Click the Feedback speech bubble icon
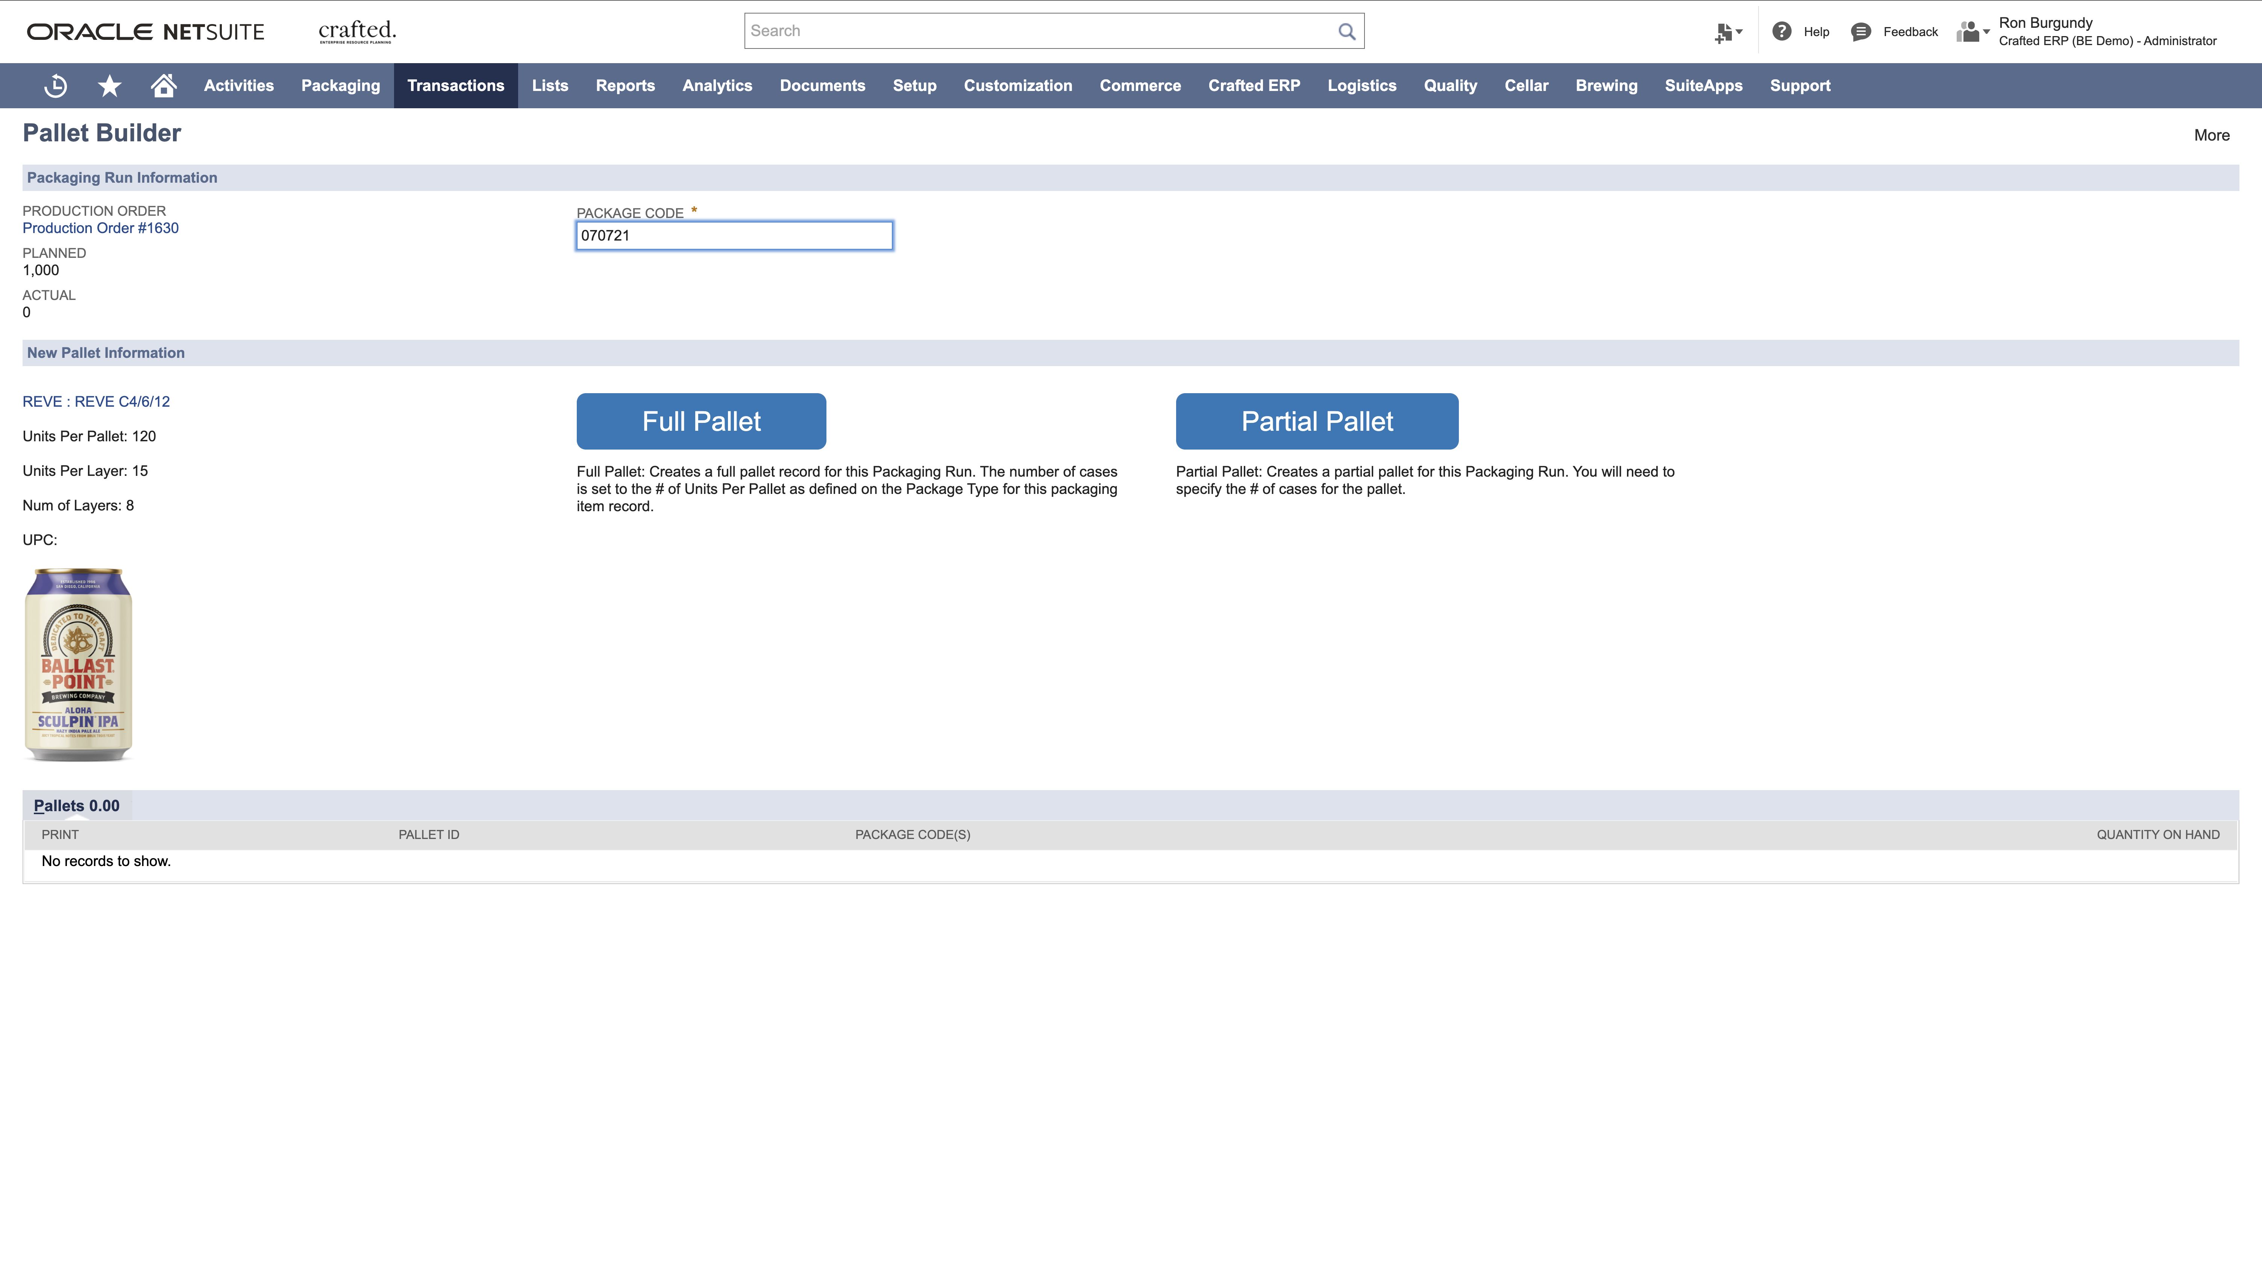 1861,32
